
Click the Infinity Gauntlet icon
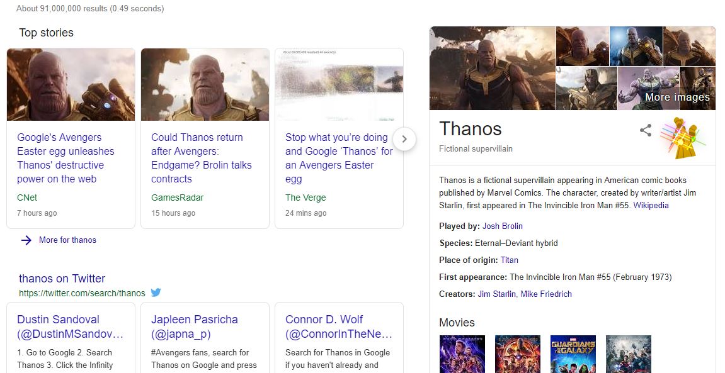[682, 138]
